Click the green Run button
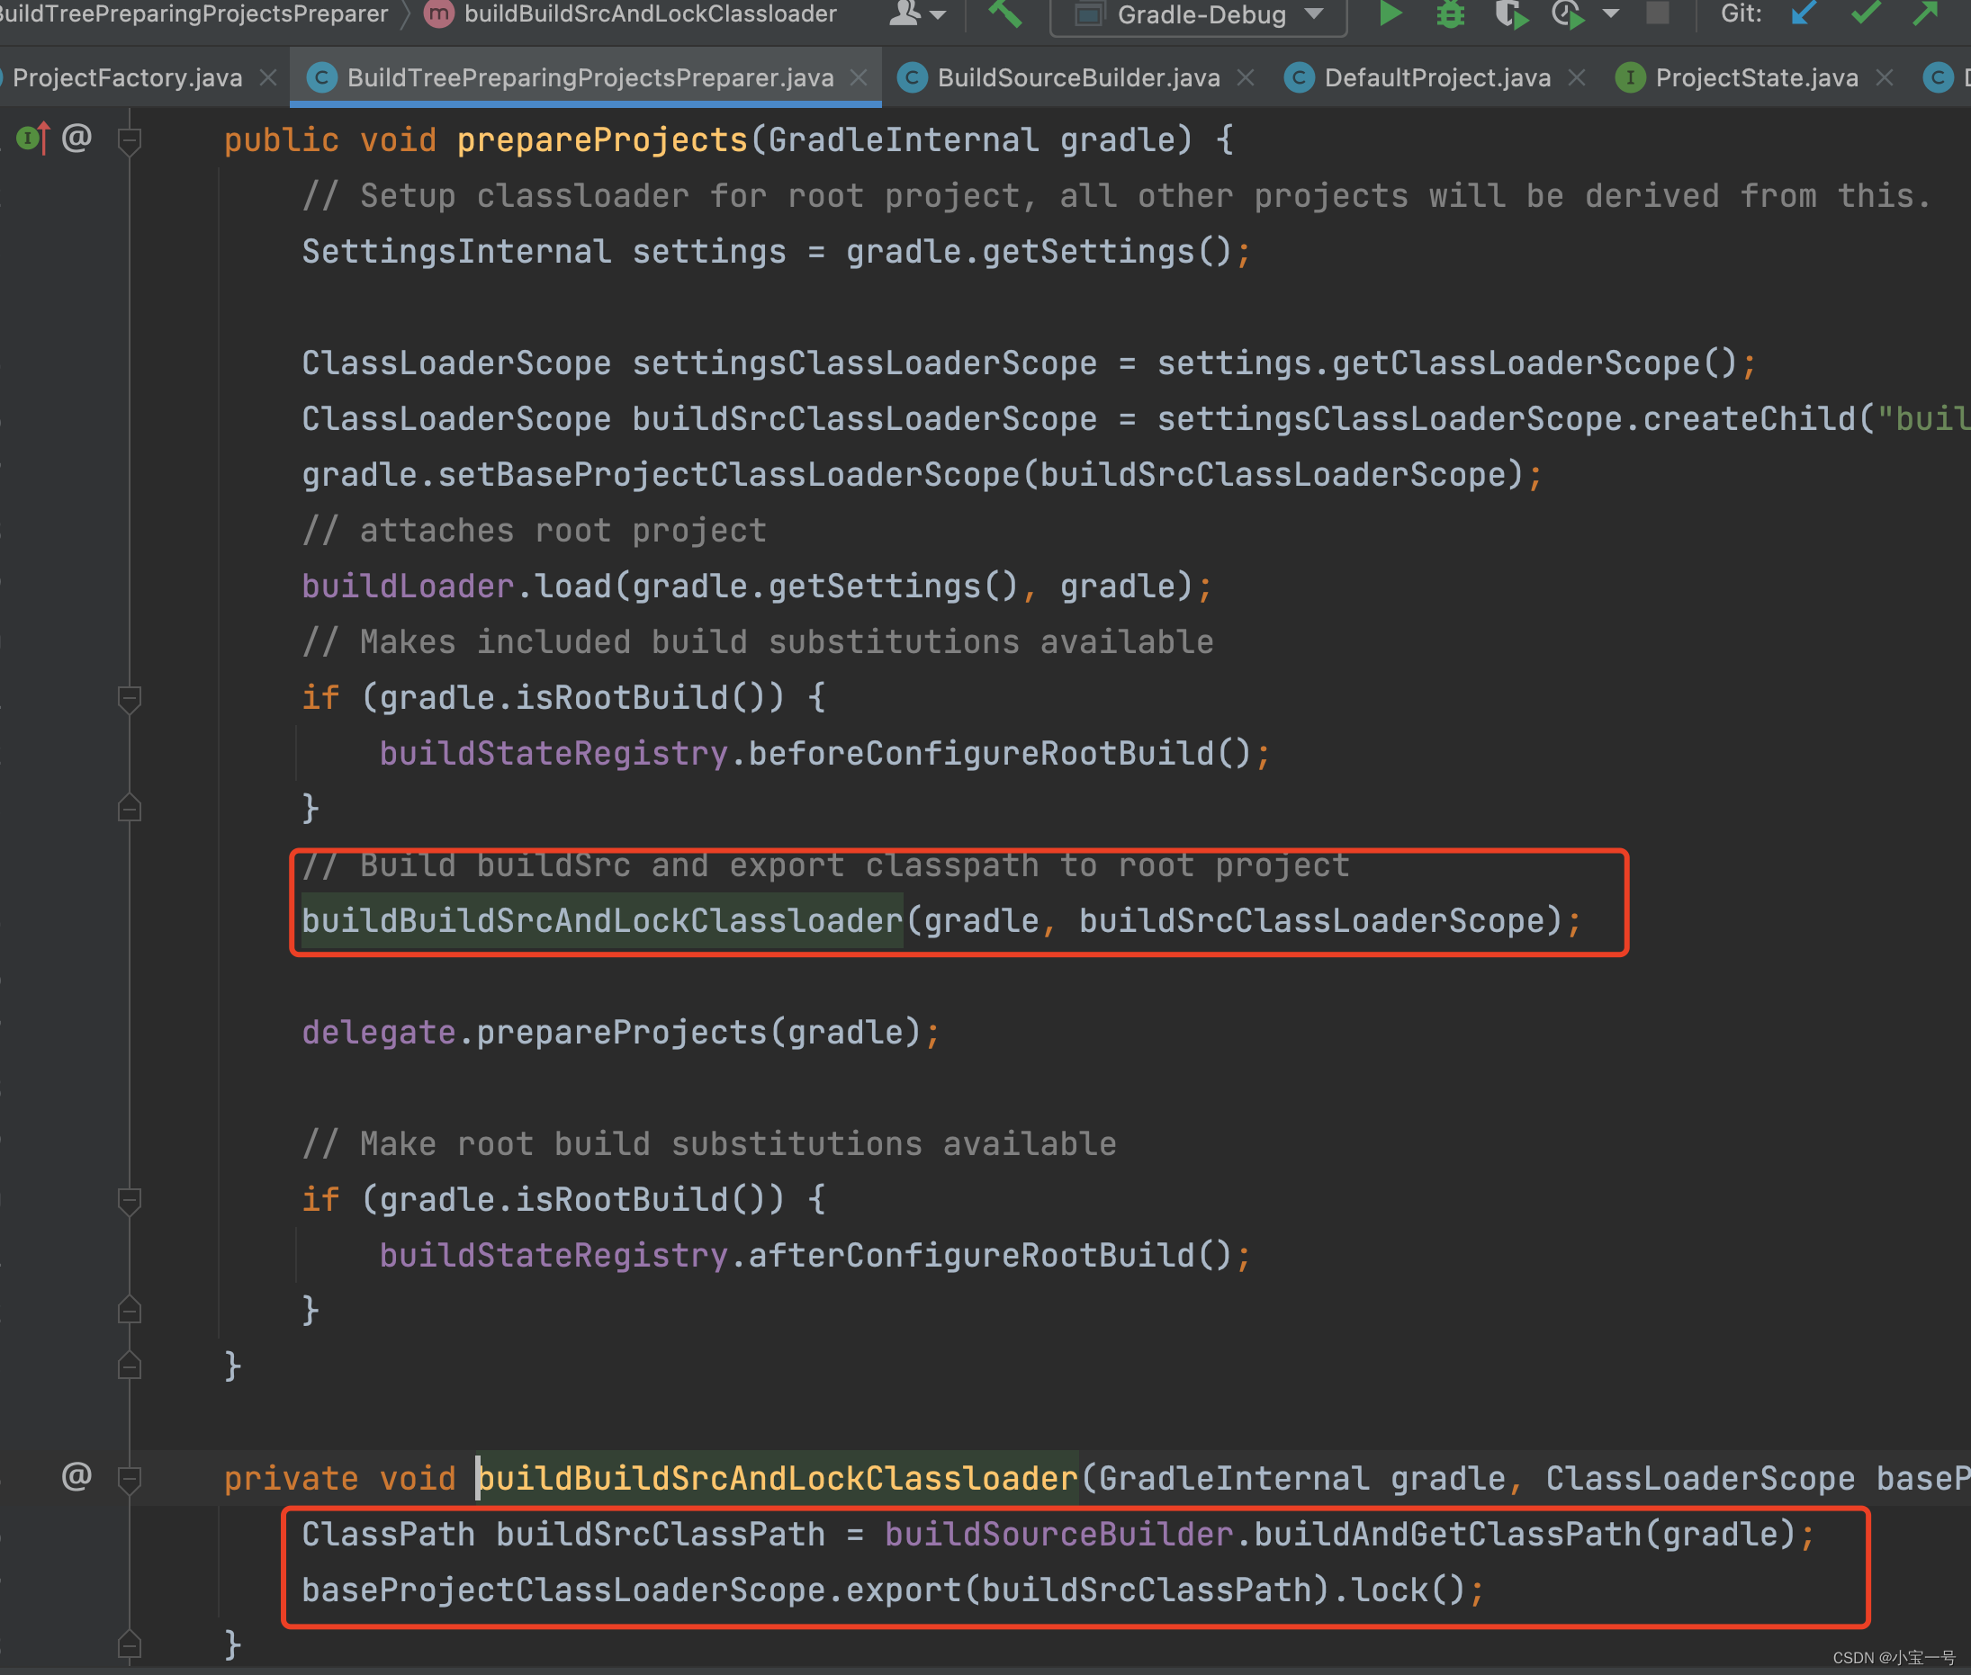This screenshot has height=1675, width=1971. tap(1390, 13)
